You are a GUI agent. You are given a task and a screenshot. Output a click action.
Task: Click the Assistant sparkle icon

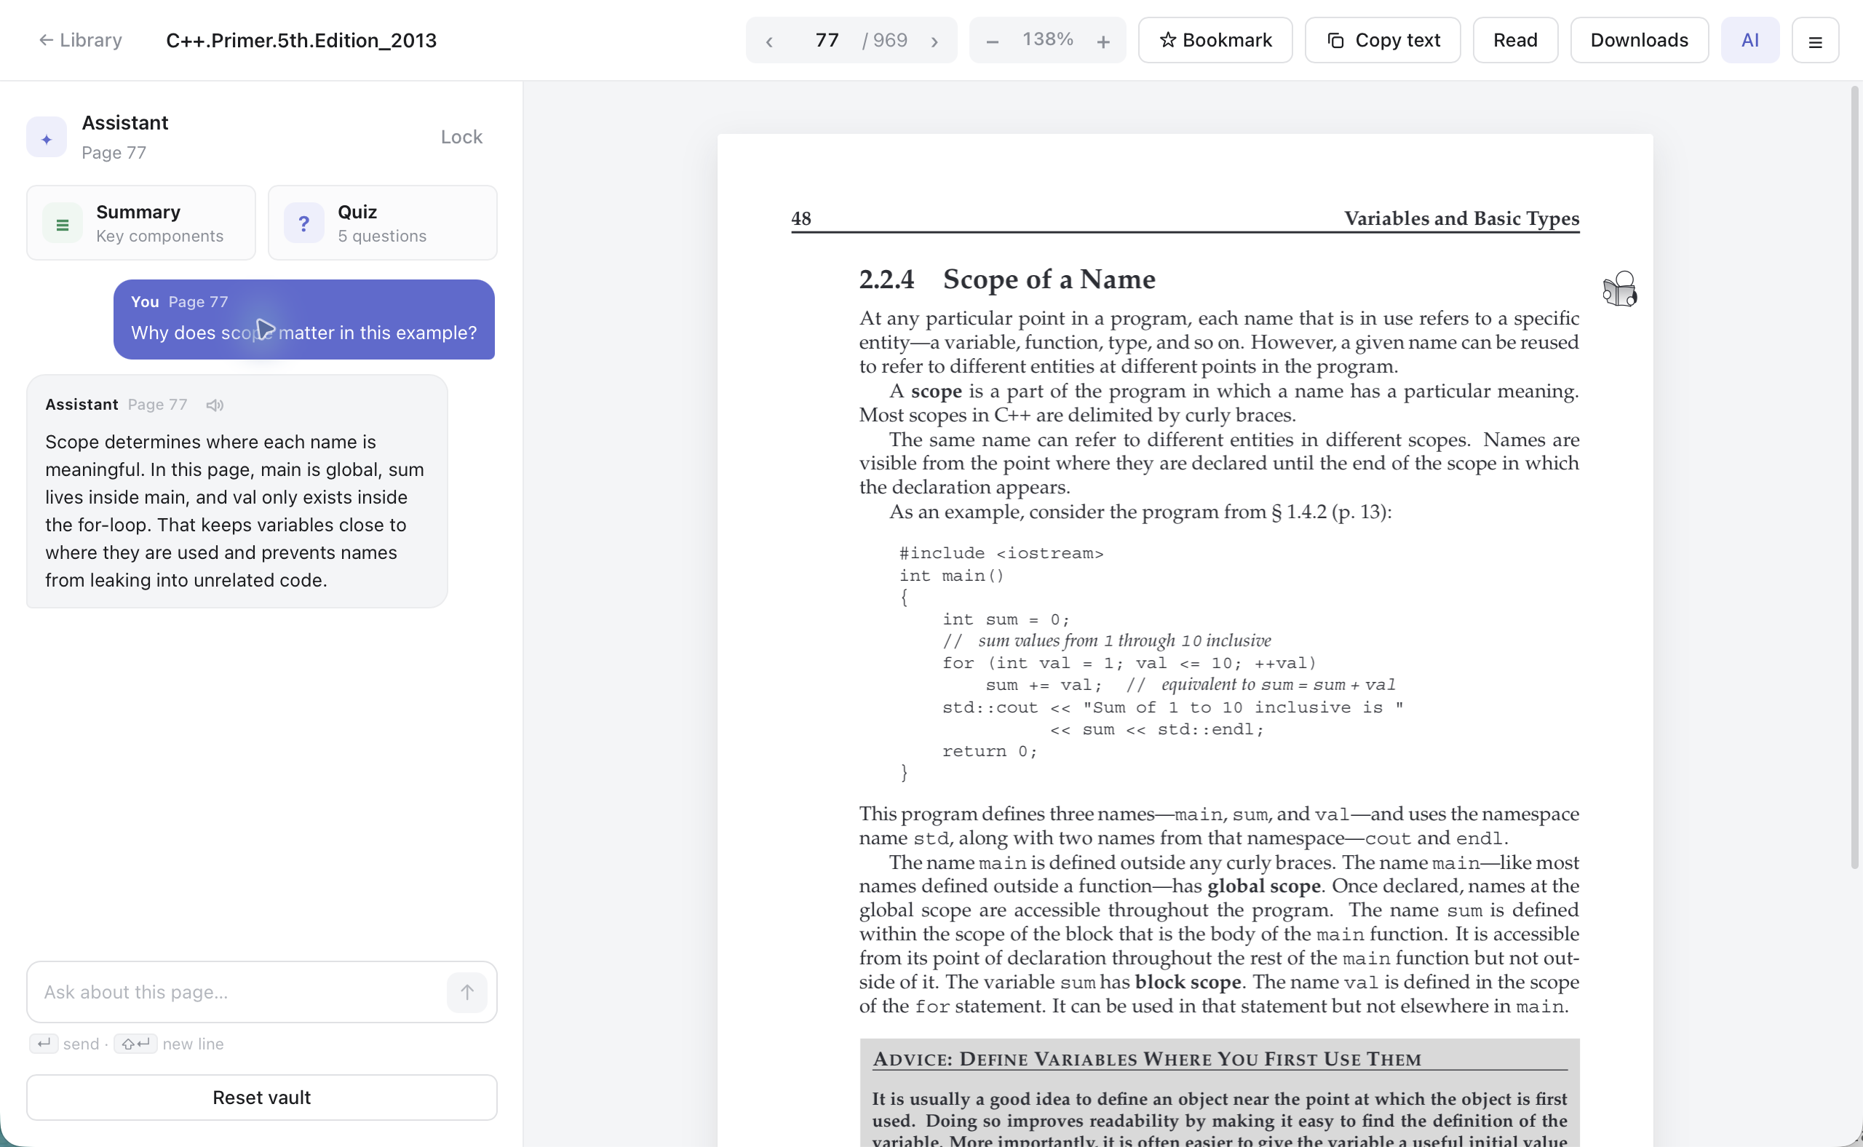click(x=47, y=138)
